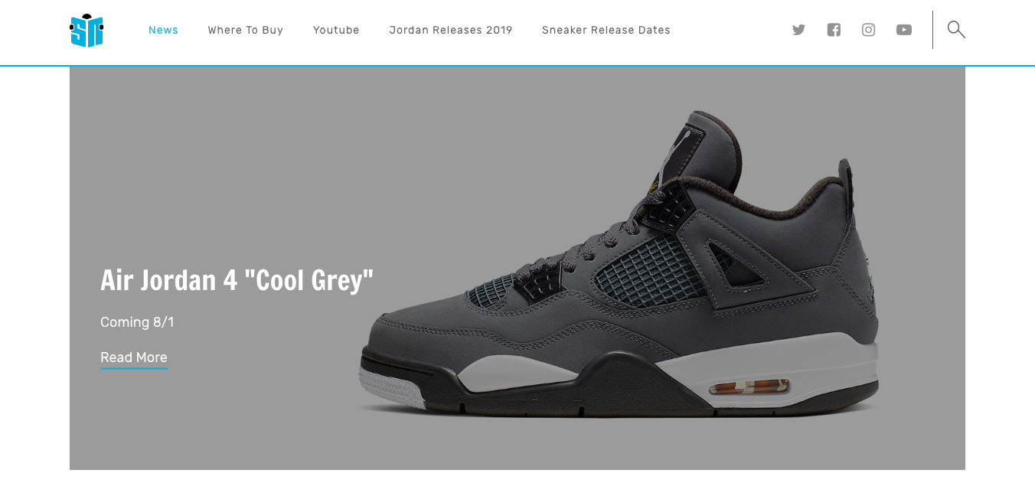Screen dimensions: 1035x496
Task: Click the visible Air bubble in heel
Action: point(749,387)
